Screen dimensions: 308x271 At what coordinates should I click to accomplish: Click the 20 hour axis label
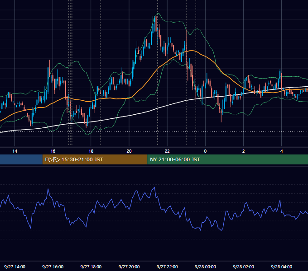[x=129, y=151]
